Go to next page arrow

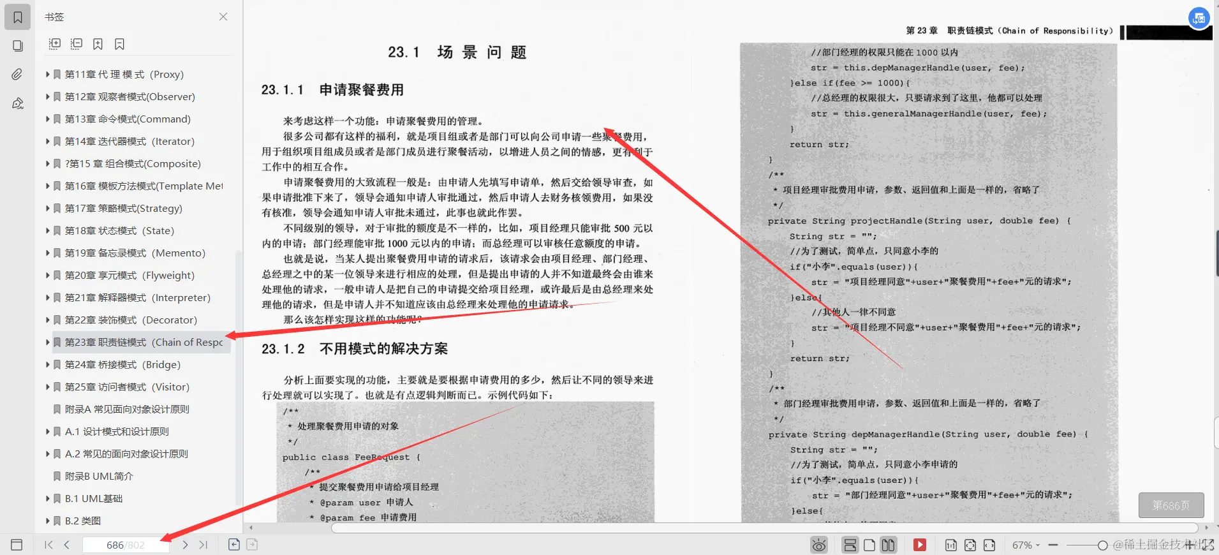(x=185, y=545)
